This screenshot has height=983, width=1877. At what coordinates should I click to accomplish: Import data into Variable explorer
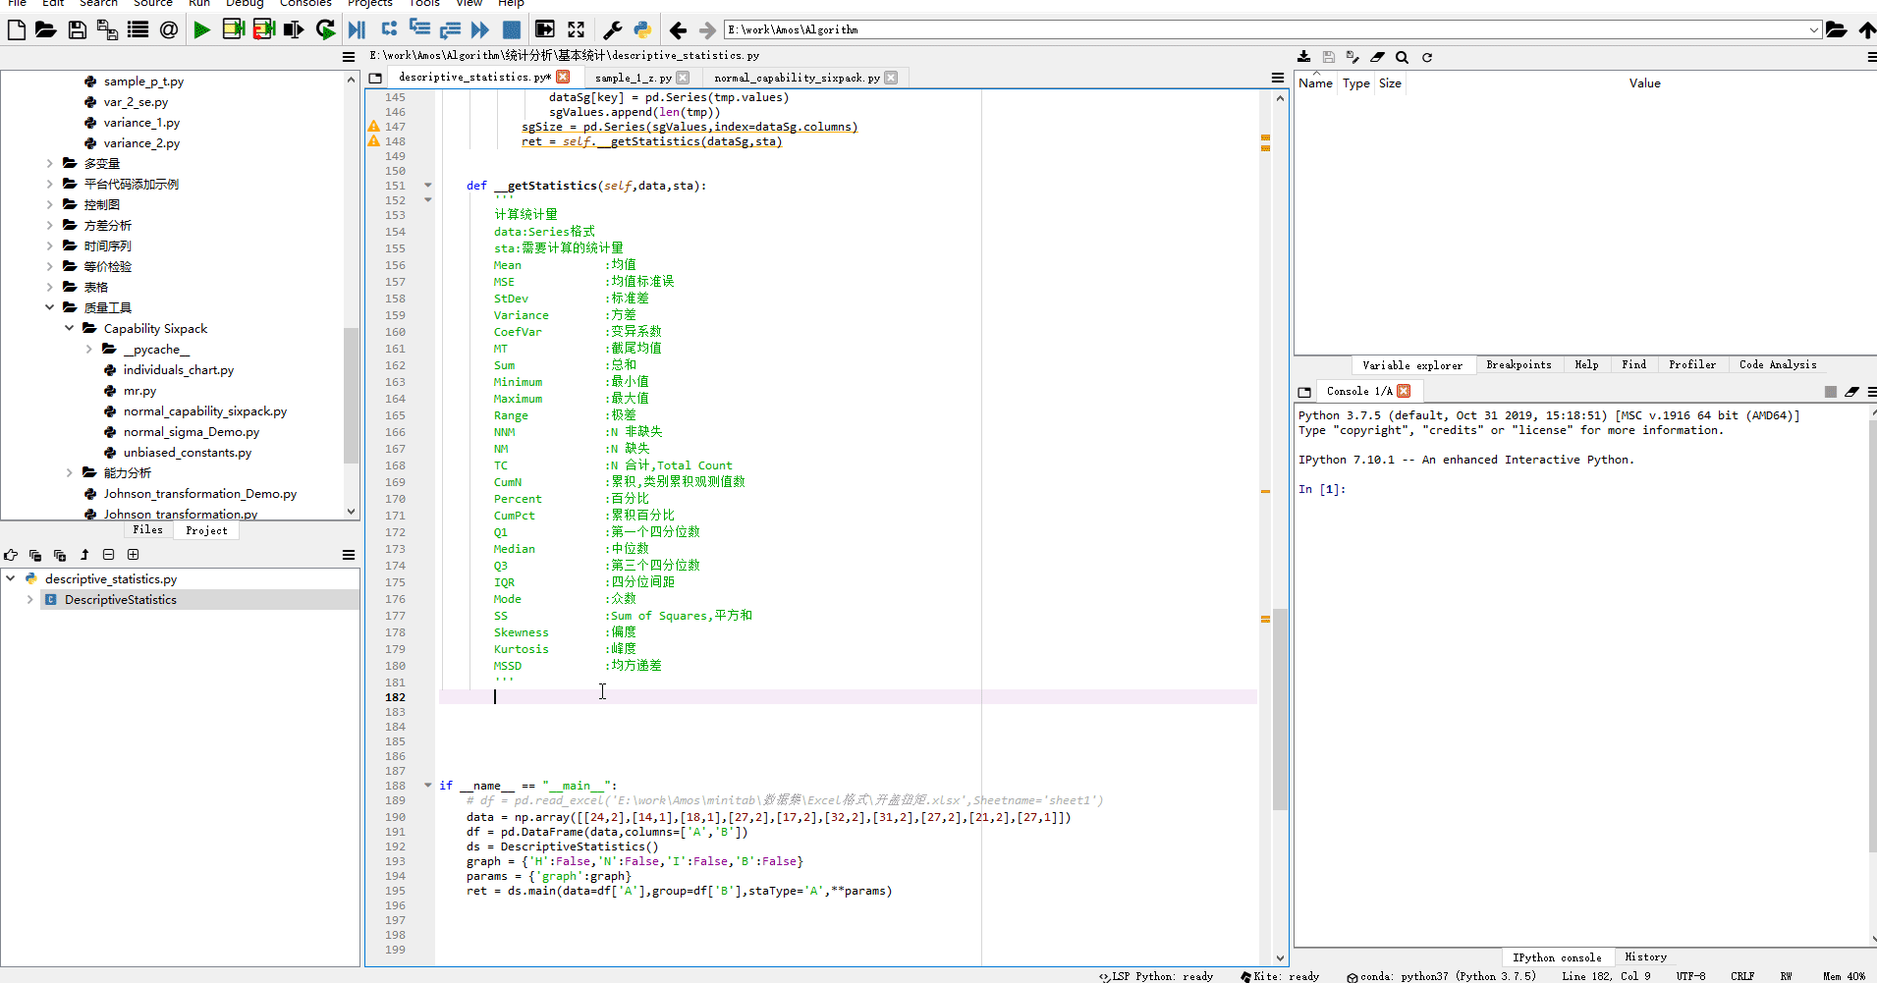(x=1303, y=57)
